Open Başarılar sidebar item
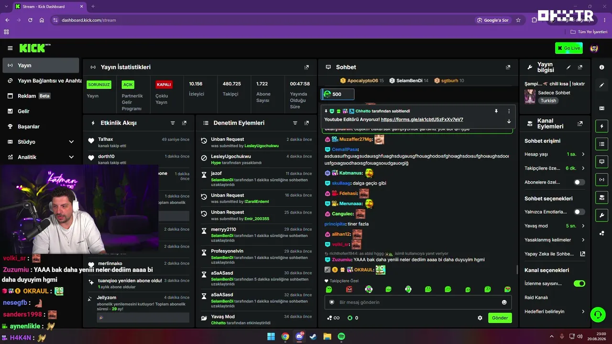 [41, 127]
